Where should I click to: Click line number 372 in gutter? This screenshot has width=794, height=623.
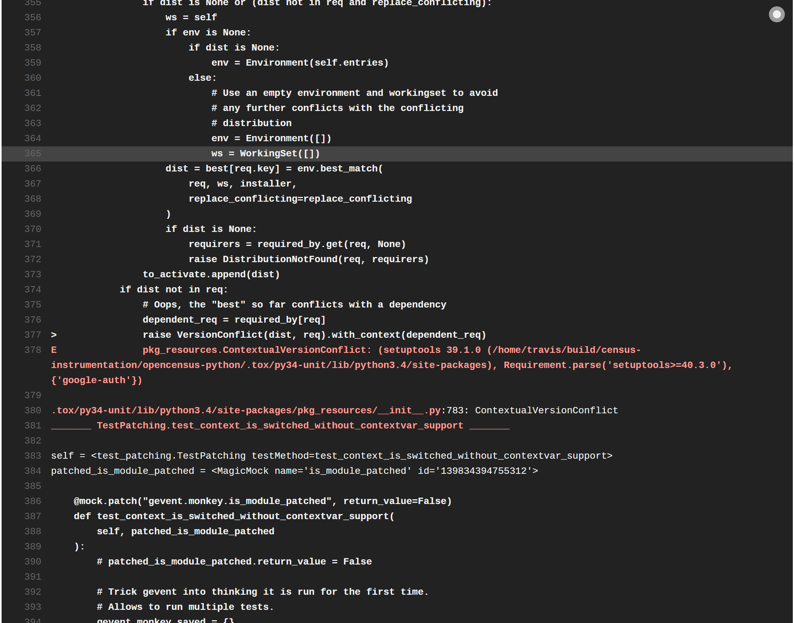[x=33, y=259]
